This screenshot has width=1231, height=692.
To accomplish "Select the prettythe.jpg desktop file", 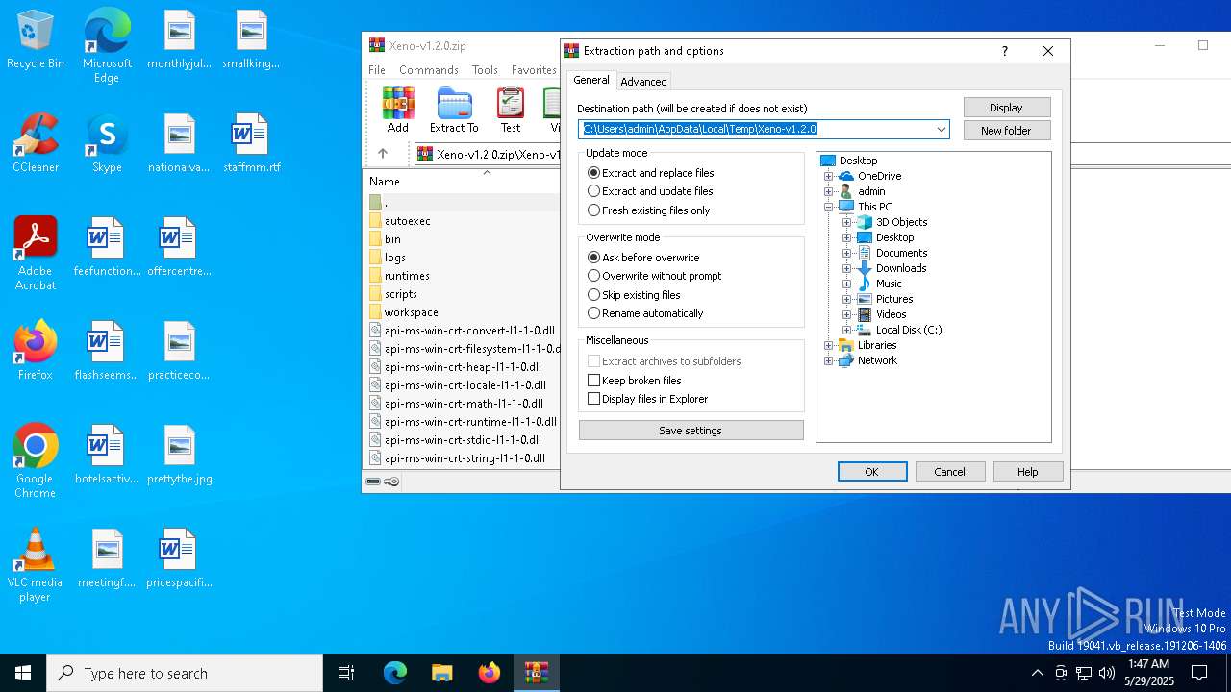I will click(x=180, y=455).
